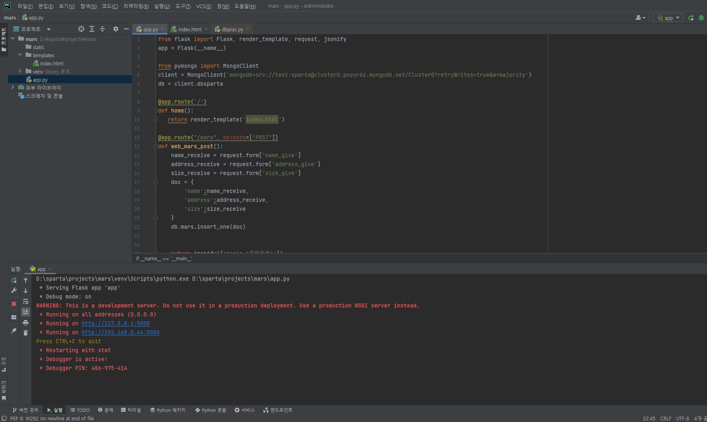Close the dbprac.py editor tab
The image size is (707, 422).
pos(248,29)
